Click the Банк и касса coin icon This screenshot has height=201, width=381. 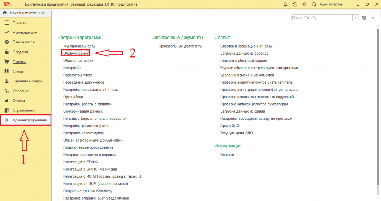click(7, 42)
